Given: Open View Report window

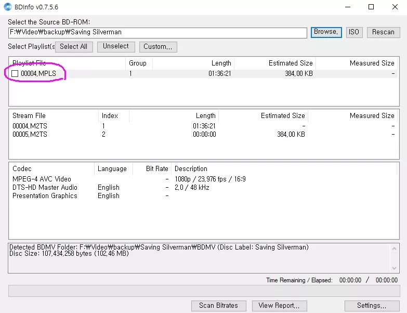Looking at the screenshot, I should 279,306.
